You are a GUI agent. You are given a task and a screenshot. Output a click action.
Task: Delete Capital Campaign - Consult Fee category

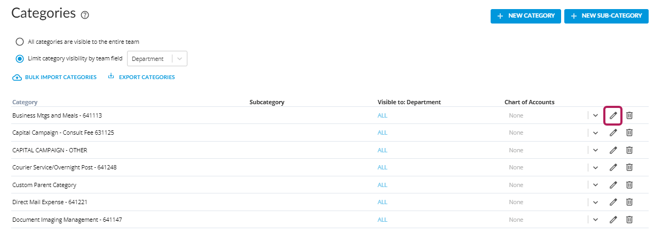(x=629, y=133)
